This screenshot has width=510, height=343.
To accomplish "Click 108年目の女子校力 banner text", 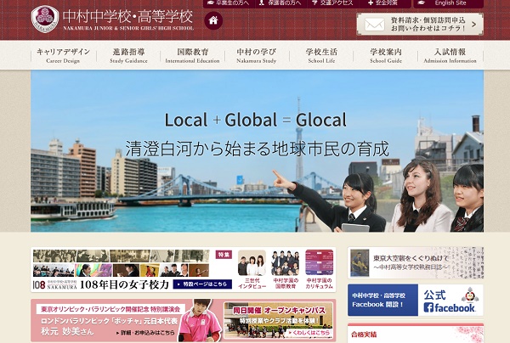I will (124, 284).
